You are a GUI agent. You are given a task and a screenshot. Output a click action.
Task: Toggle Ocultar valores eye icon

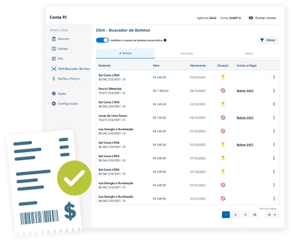point(250,18)
